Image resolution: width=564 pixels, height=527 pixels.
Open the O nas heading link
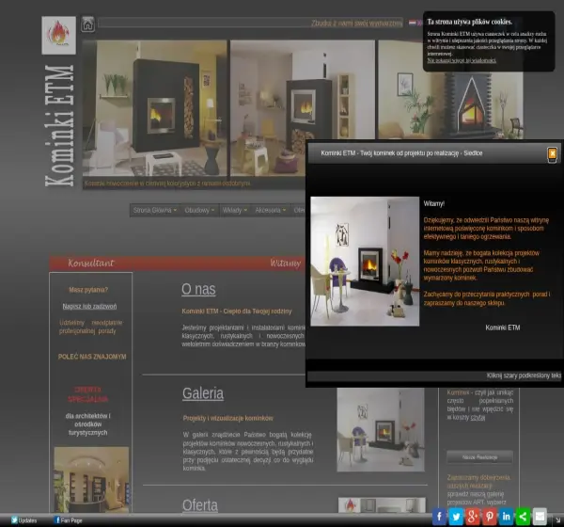(x=198, y=289)
